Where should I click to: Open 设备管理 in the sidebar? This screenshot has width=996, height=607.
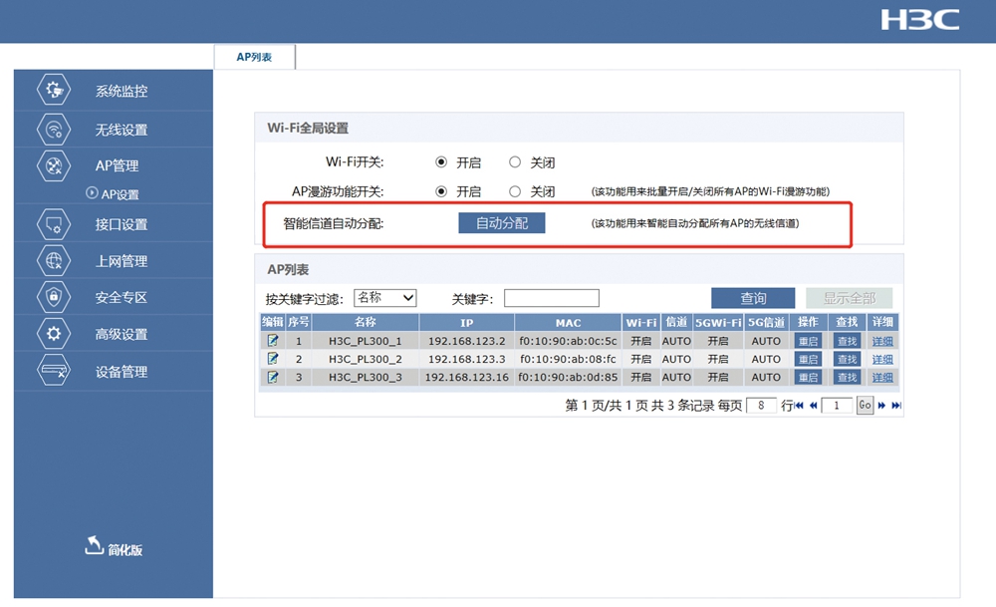point(121,372)
